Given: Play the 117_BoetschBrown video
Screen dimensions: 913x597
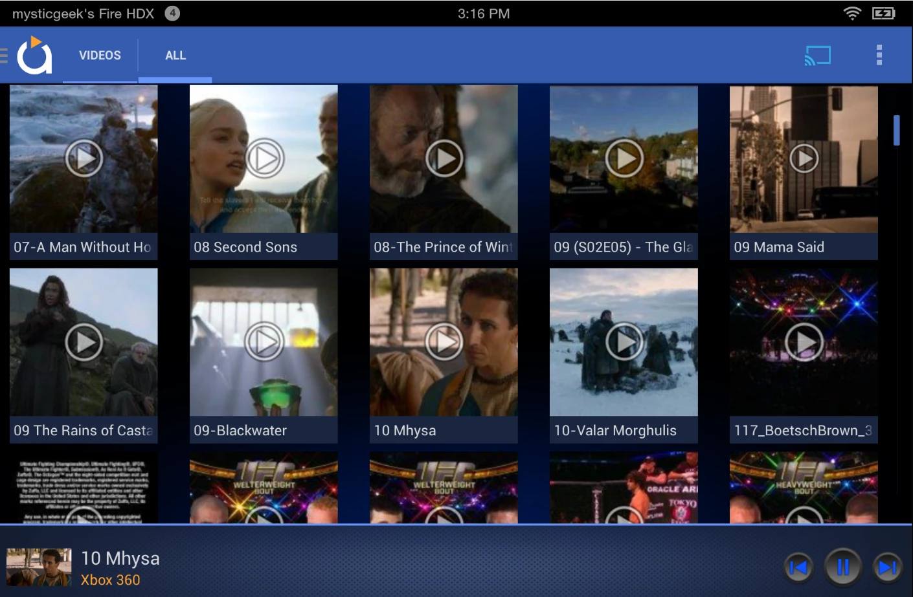Looking at the screenshot, I should point(804,342).
